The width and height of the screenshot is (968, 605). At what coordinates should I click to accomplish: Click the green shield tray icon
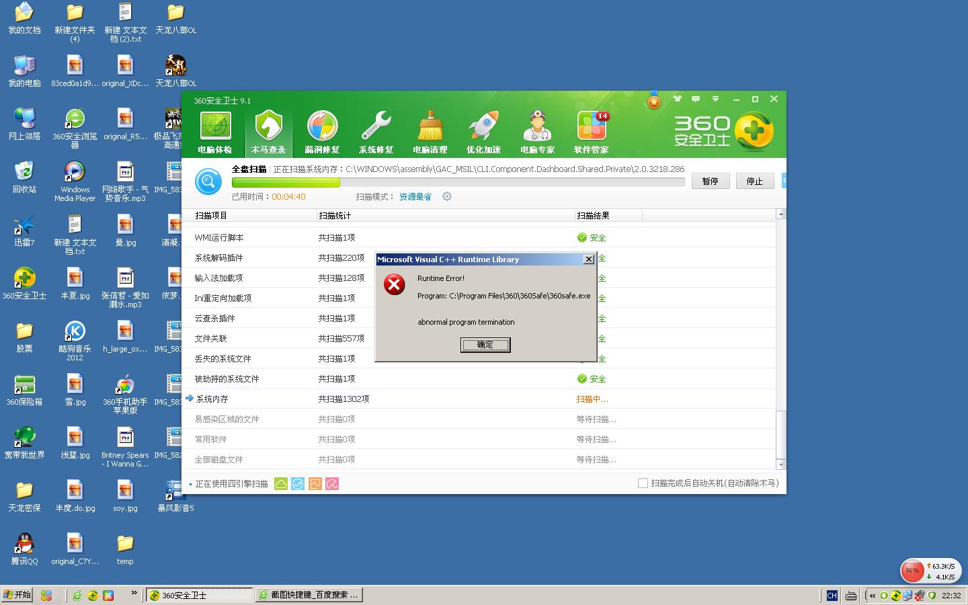(932, 596)
